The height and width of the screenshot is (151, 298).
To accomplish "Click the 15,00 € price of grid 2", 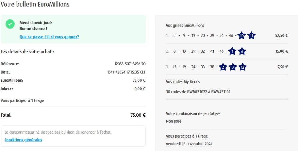I will [x=281, y=51].
